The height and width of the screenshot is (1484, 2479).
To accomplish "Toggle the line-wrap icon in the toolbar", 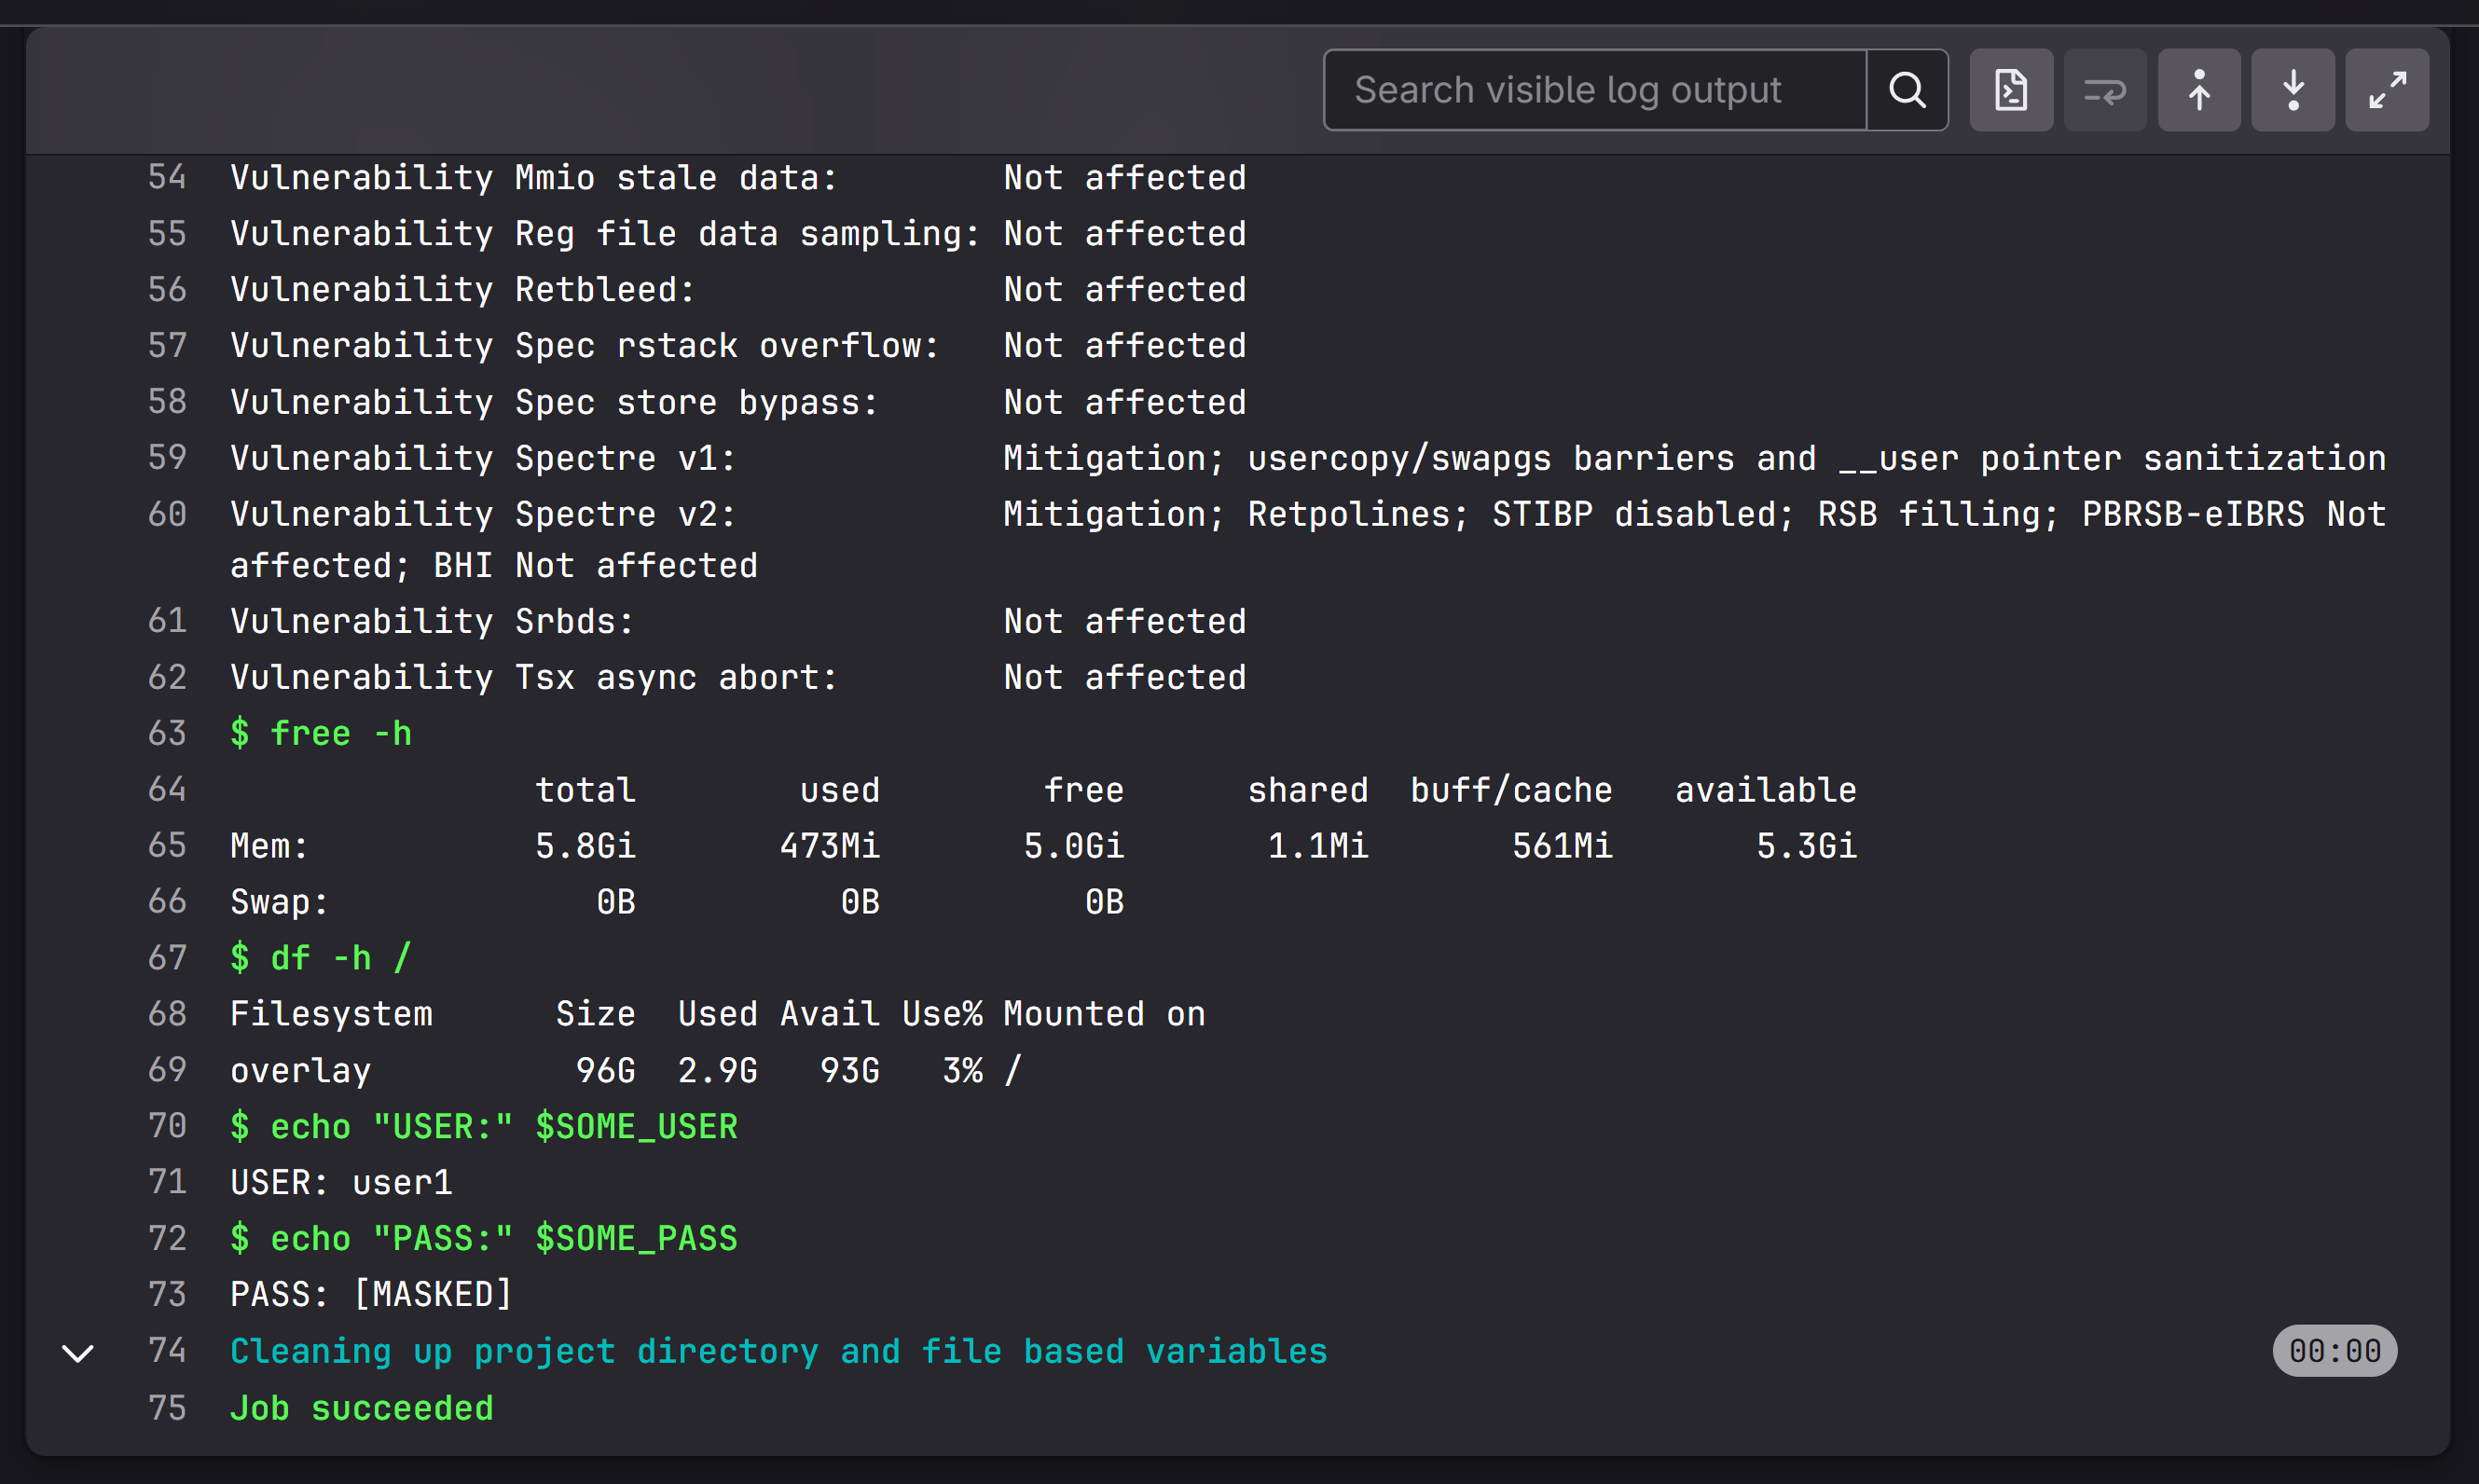I will (2105, 90).
